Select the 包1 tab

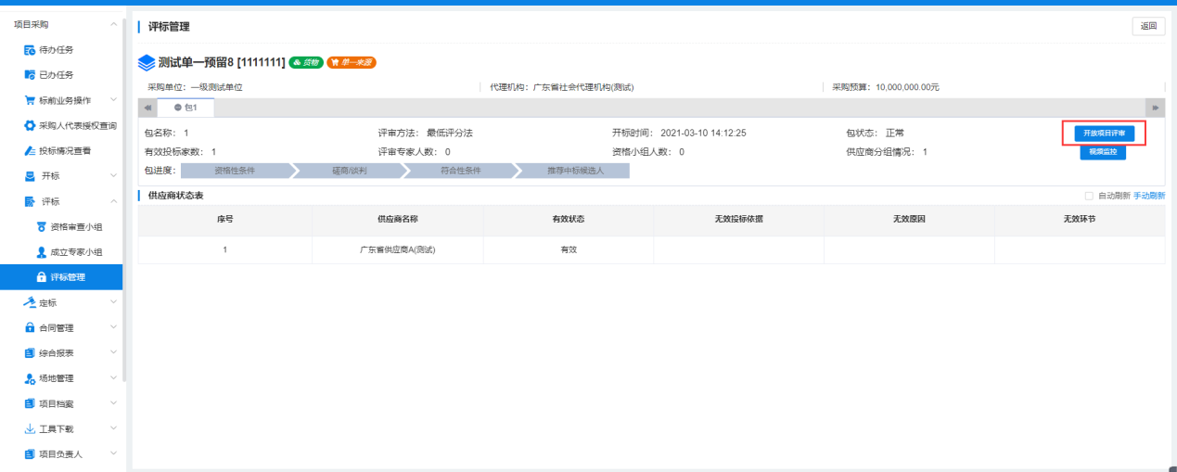[x=186, y=108]
